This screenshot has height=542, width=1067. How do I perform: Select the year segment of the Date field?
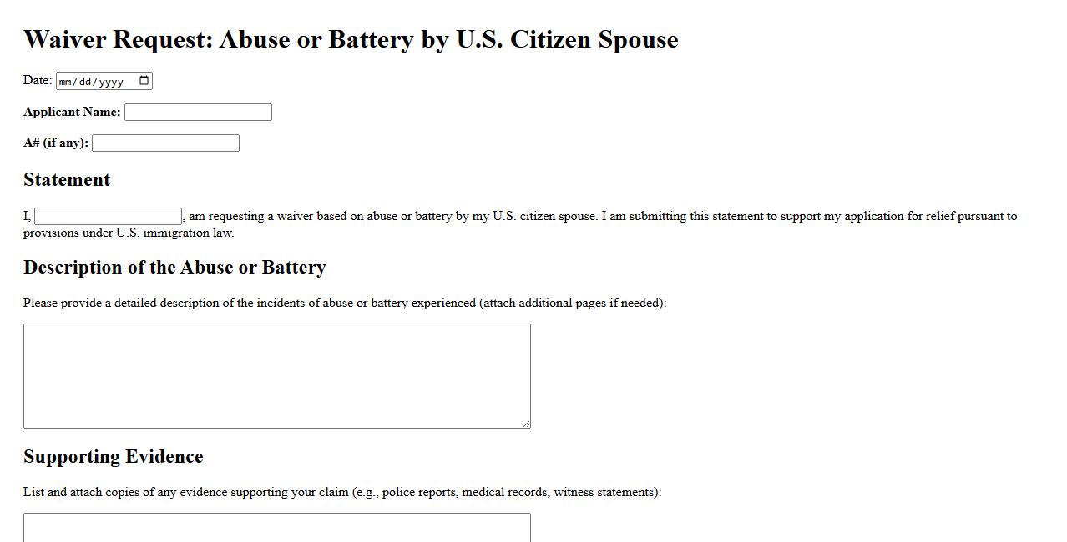click(x=112, y=82)
